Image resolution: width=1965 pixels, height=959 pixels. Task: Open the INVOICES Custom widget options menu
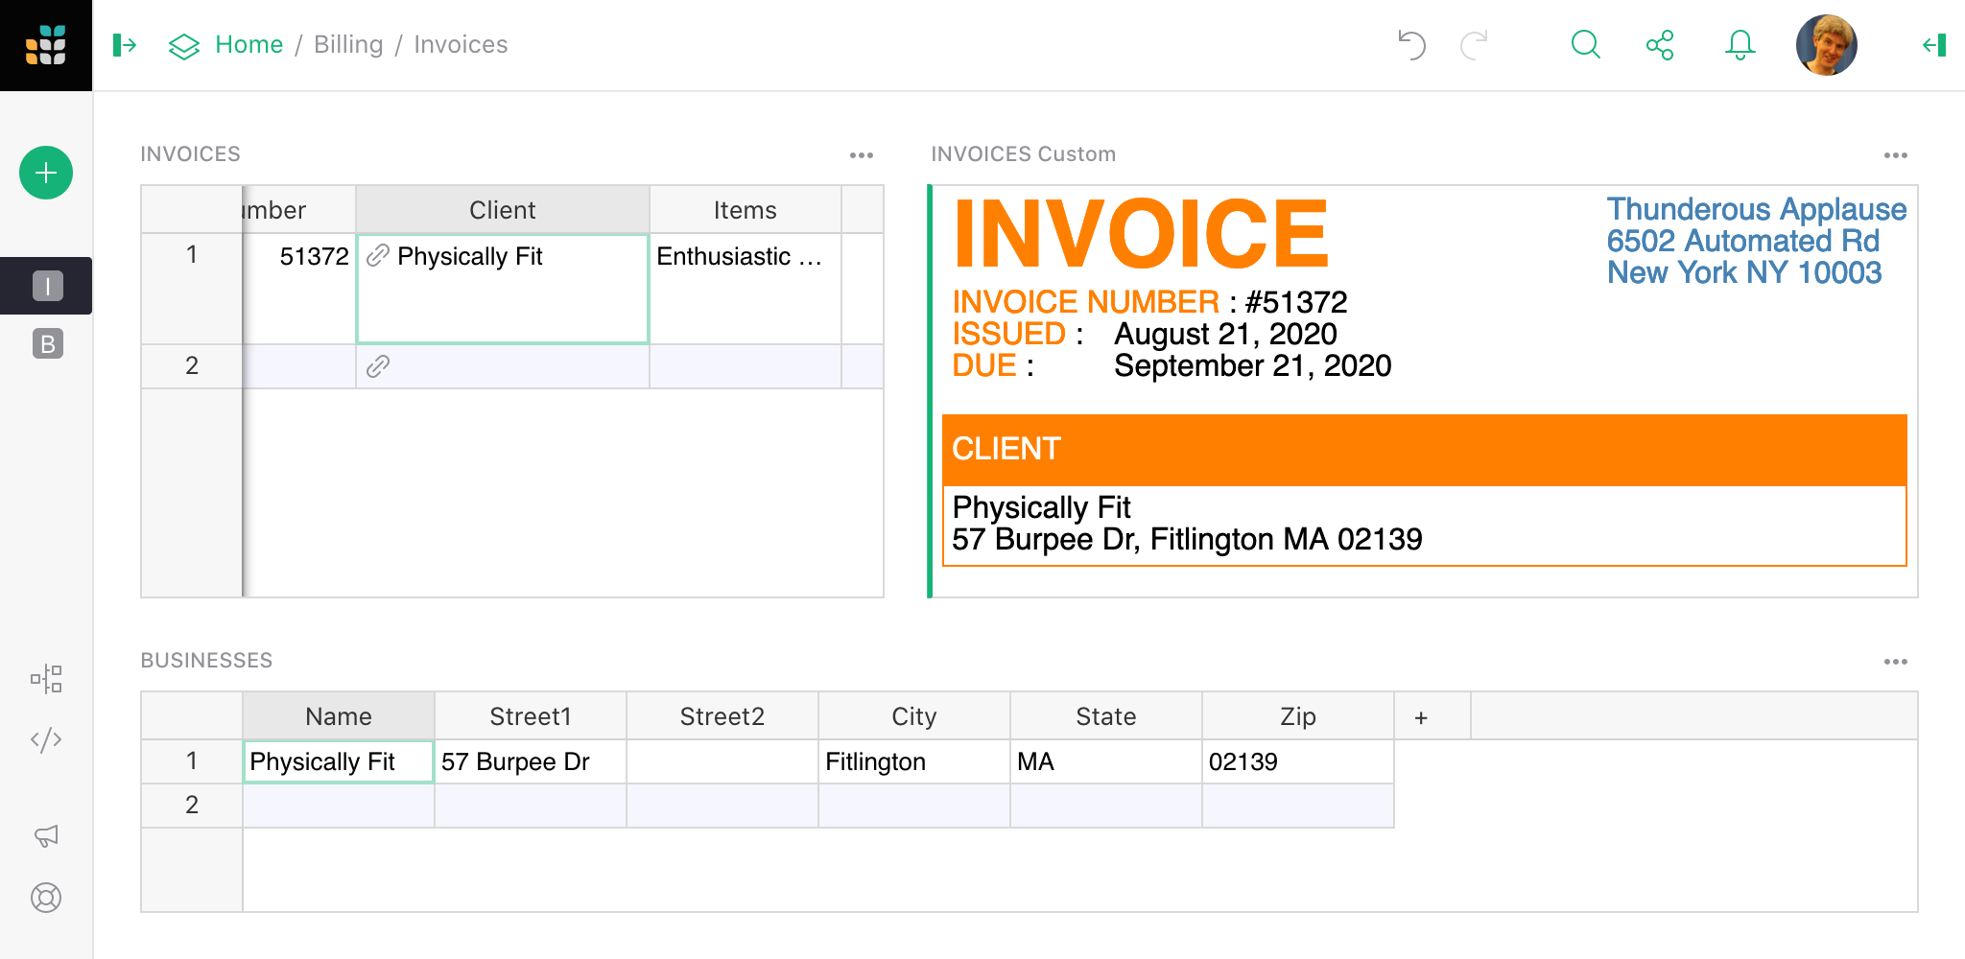[x=1897, y=154]
